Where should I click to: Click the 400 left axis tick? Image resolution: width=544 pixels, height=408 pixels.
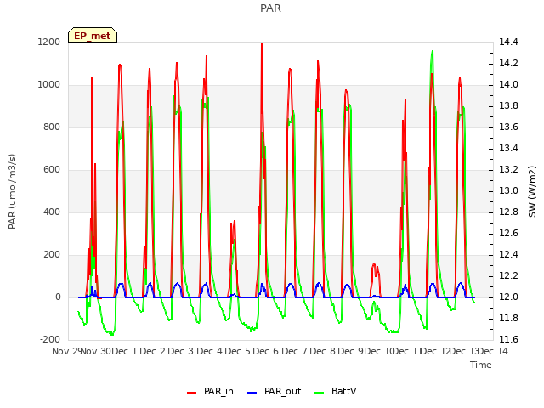pyautogui.click(x=52, y=212)
